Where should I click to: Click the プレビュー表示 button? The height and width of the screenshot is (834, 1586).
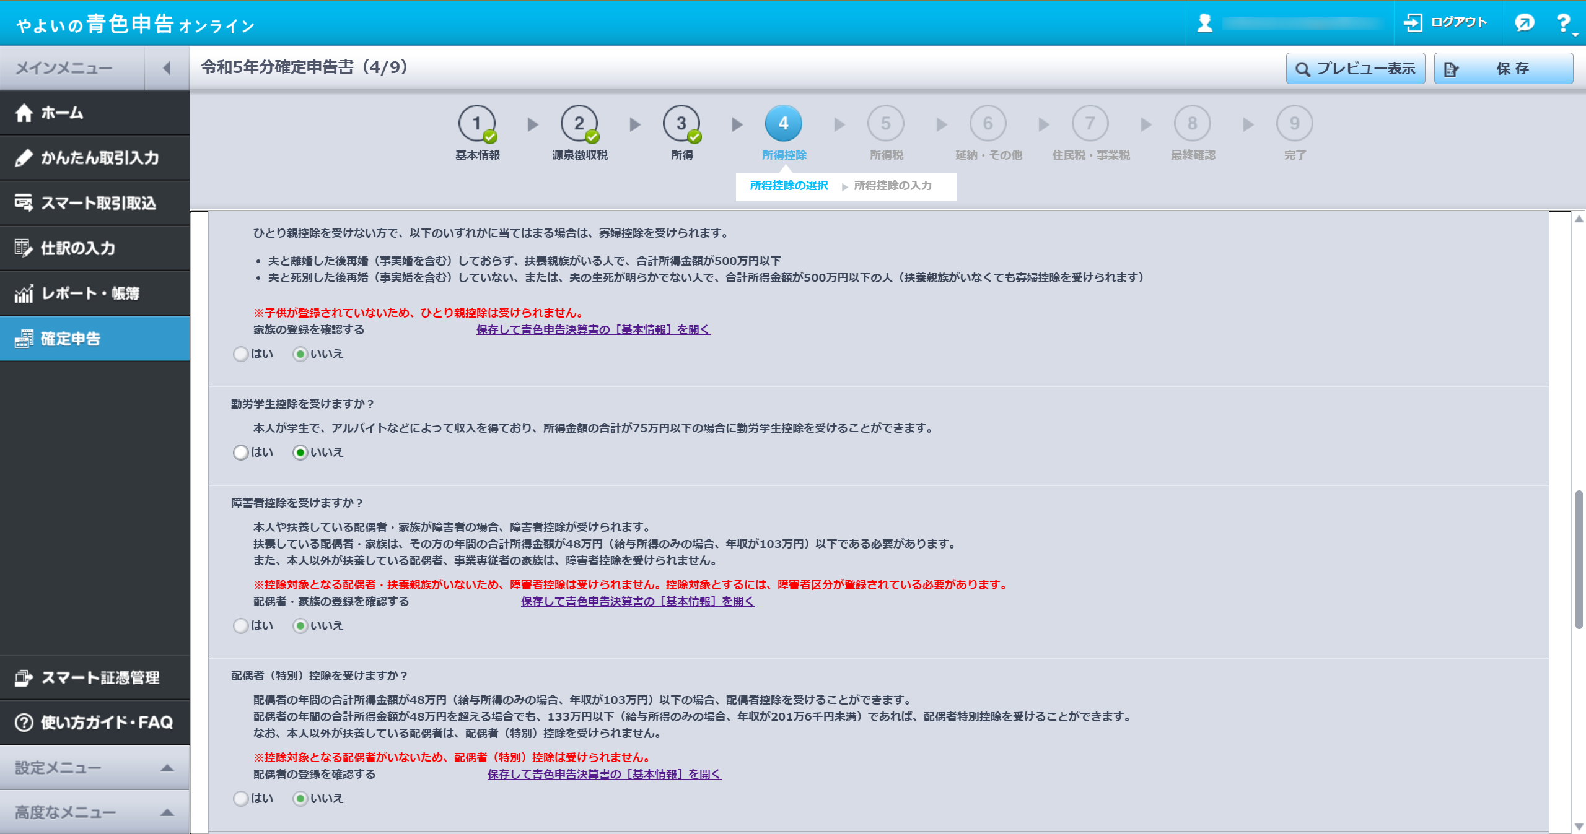click(1356, 69)
